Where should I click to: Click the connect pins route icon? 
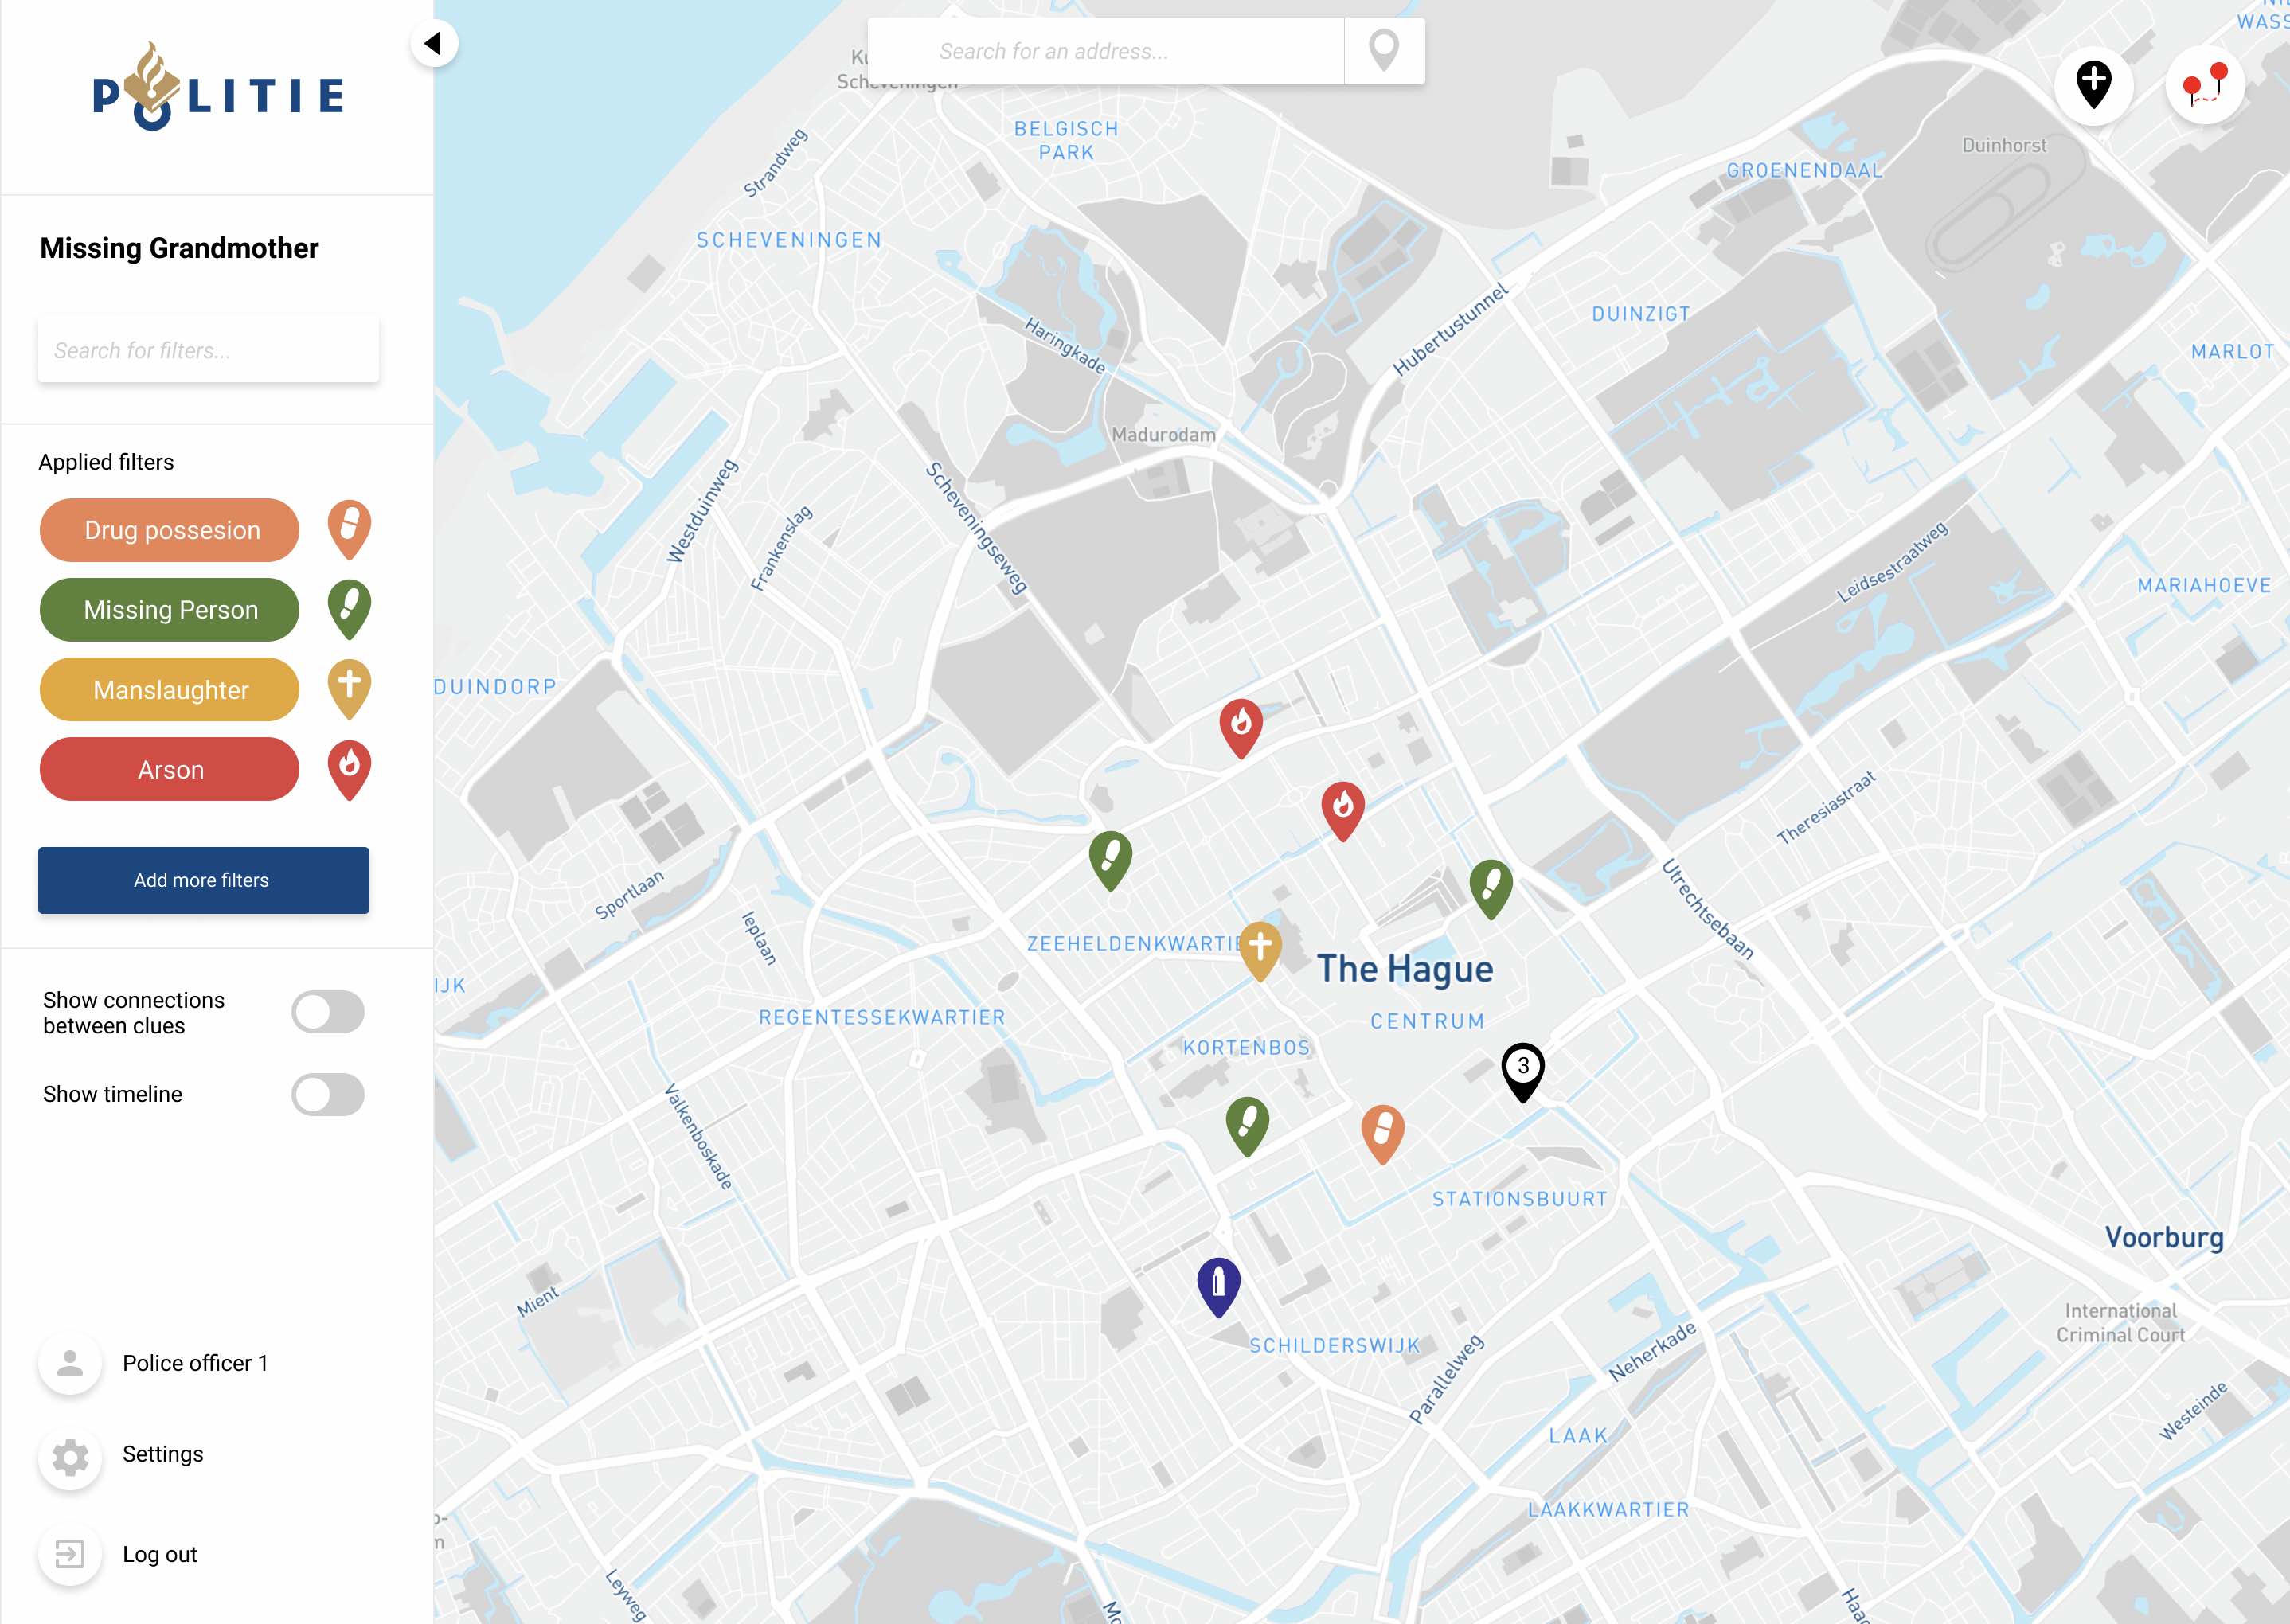click(2204, 84)
